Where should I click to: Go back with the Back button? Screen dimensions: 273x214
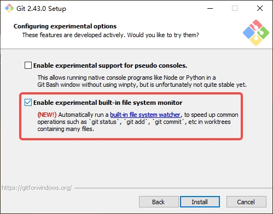[x=159, y=202]
